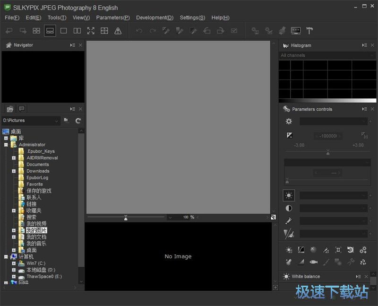Viewport: 378px width, 306px height.
Task: Refresh the folder view with reload icon
Action: 78,121
